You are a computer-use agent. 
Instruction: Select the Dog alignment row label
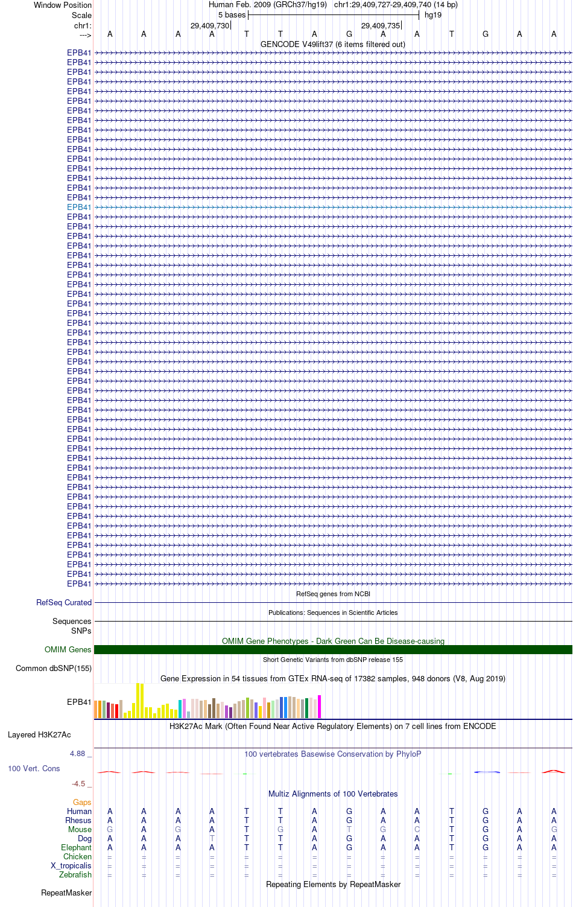[x=84, y=838]
